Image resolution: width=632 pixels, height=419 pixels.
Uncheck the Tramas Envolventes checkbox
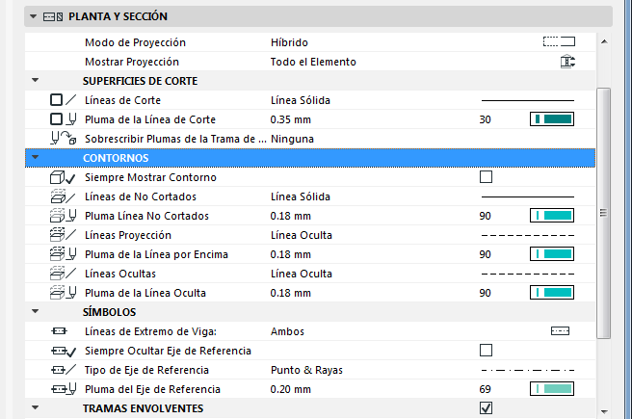[486, 408]
